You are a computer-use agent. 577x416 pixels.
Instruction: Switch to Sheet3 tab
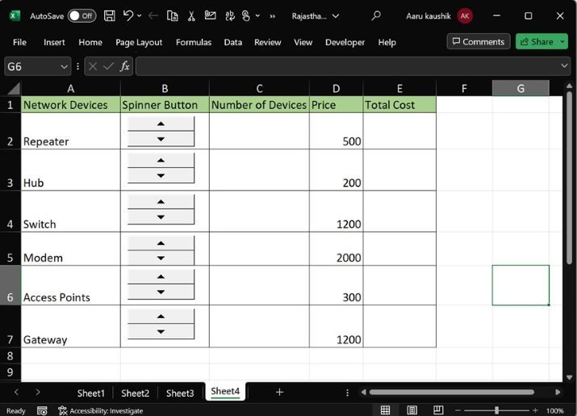click(x=180, y=393)
